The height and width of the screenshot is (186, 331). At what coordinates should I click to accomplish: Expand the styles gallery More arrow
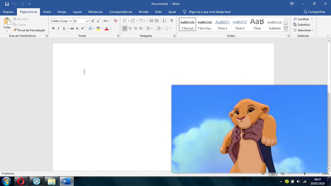pyautogui.click(x=286, y=29)
